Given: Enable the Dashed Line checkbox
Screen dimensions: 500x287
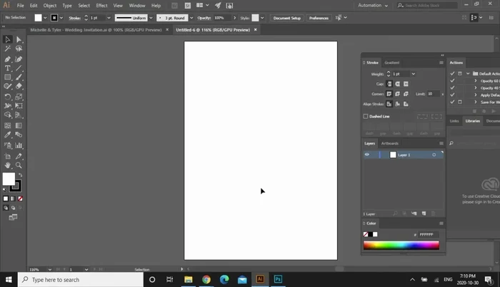Looking at the screenshot, I should pyautogui.click(x=366, y=116).
